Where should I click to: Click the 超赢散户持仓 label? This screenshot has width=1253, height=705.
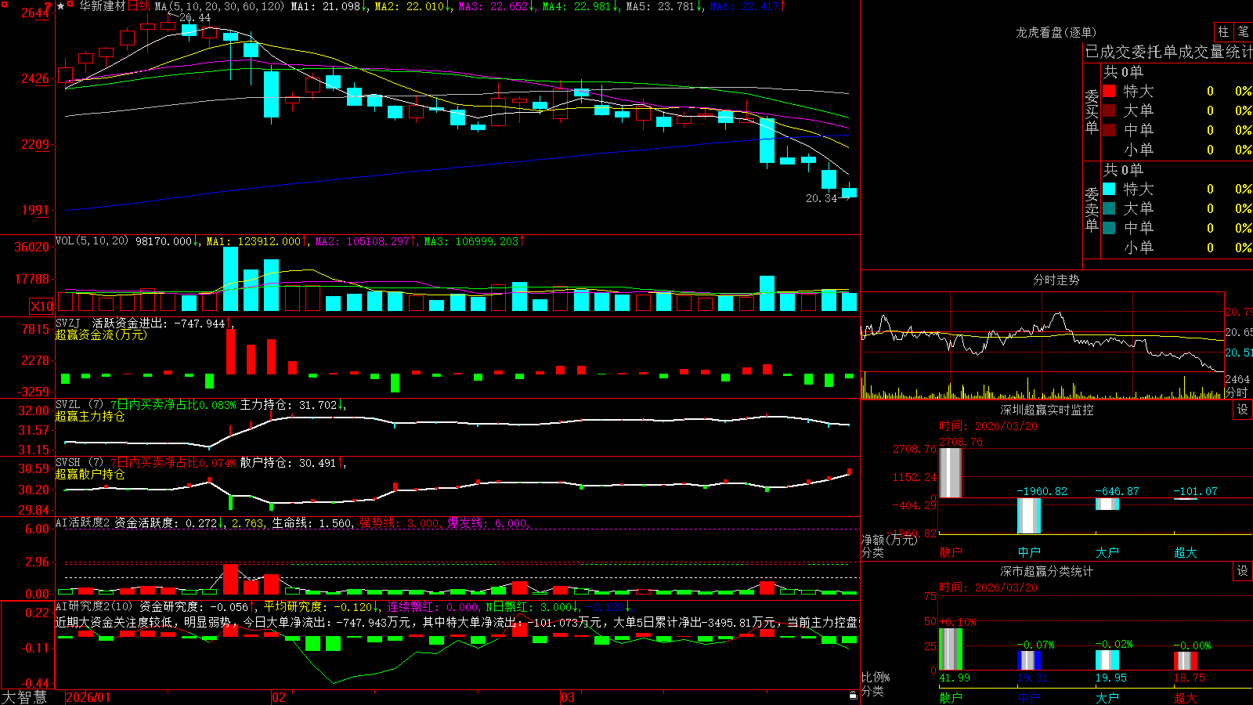click(90, 474)
